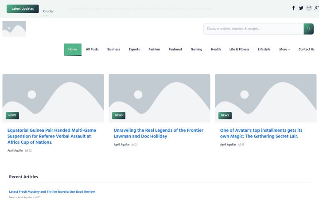Click April Aguilar under Frontier Lawman article
The width and height of the screenshot is (319, 199).
point(122,145)
